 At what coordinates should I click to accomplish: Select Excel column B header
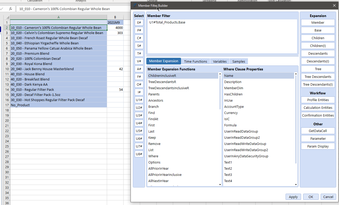[115, 17]
